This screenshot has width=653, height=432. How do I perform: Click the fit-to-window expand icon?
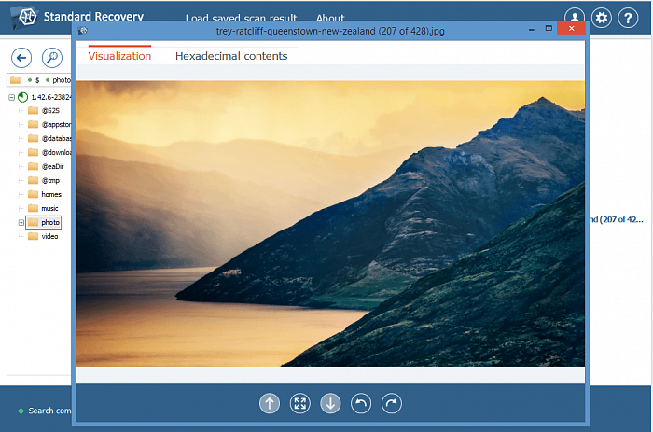299,403
